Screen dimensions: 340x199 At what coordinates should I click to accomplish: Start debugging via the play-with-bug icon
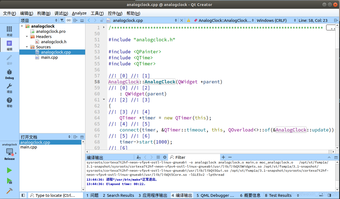9,180
